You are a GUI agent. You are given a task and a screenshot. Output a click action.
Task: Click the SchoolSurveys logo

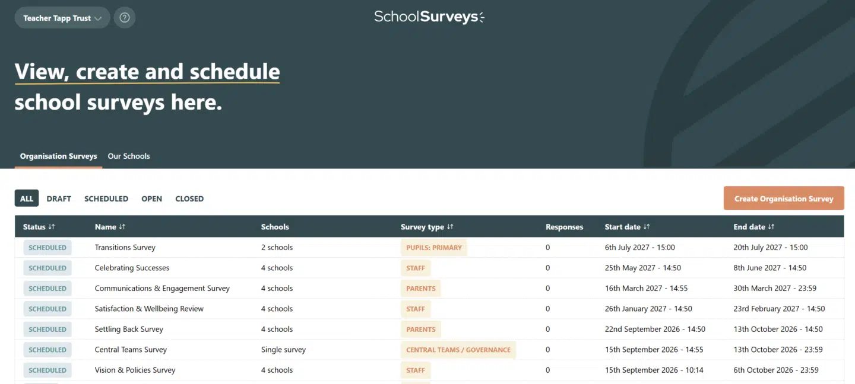point(429,17)
